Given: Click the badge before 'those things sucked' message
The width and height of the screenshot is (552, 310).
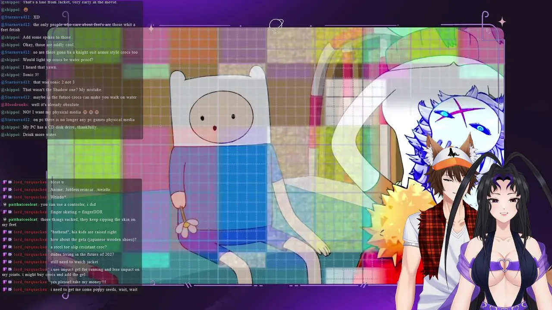Looking at the screenshot, I should 5,220.
